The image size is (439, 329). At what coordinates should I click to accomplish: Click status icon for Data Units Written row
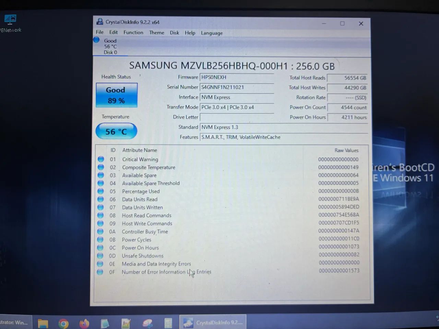click(x=100, y=207)
